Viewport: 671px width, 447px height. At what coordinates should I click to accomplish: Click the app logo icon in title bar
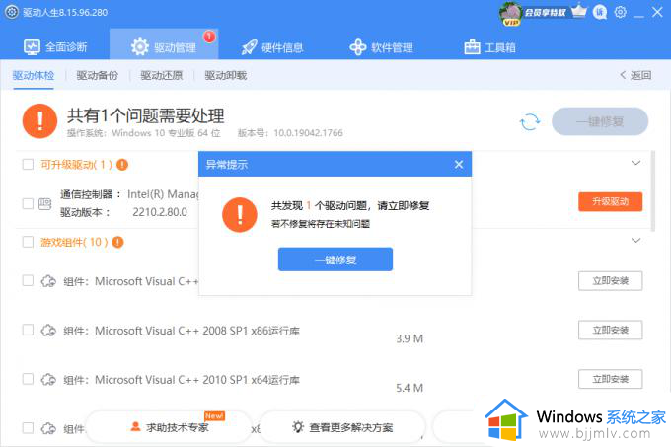[x=12, y=12]
